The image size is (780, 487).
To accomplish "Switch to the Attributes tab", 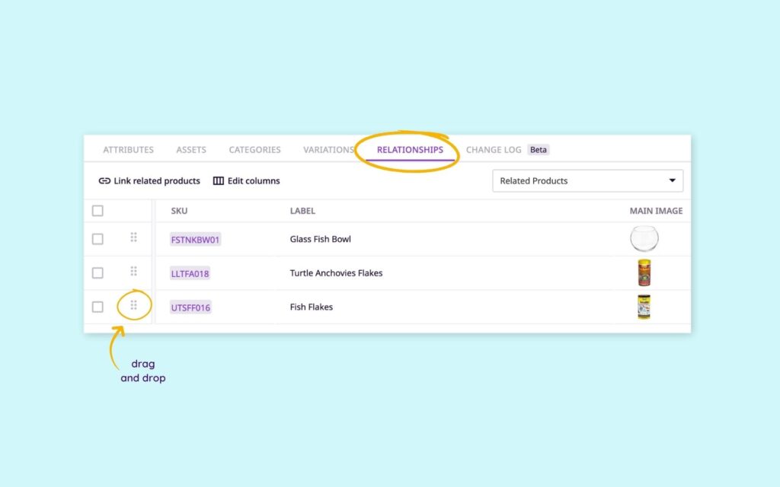I will click(128, 150).
